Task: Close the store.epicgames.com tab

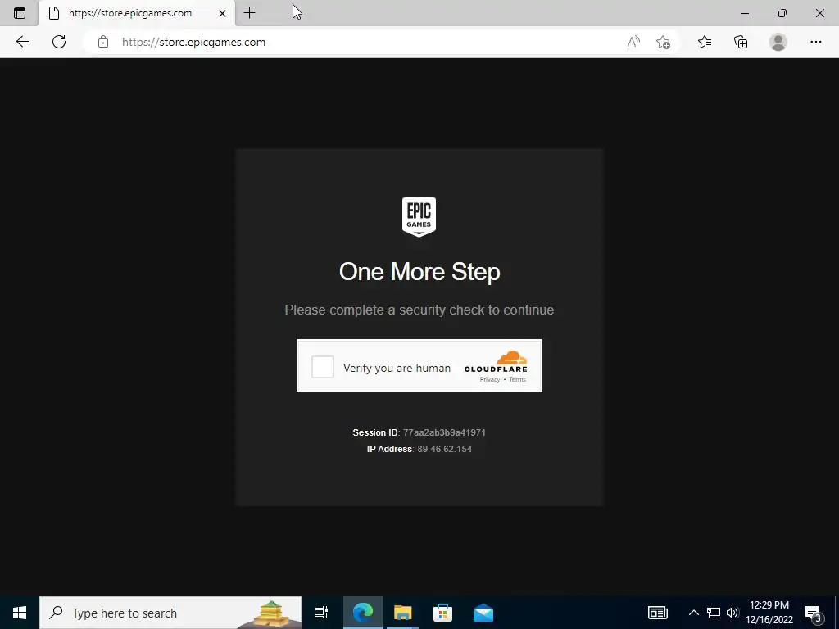Action: pos(223,13)
